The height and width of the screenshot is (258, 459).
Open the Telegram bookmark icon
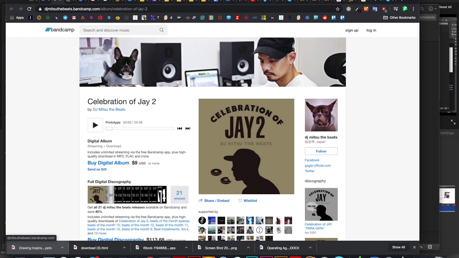coord(65,18)
